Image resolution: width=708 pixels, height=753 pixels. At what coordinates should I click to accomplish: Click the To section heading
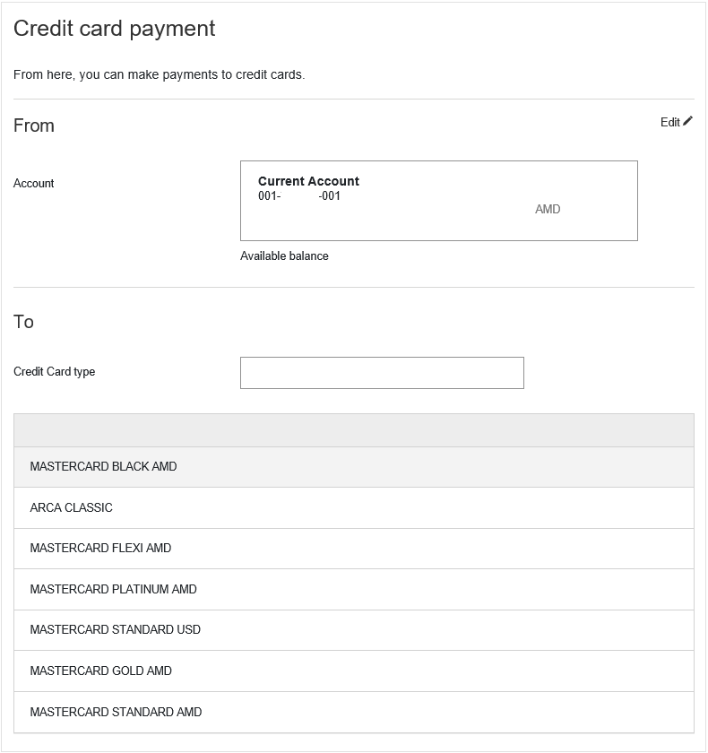tap(23, 322)
